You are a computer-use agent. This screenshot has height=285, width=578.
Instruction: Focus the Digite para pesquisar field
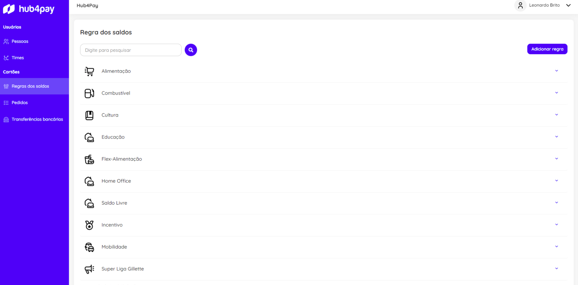130,50
